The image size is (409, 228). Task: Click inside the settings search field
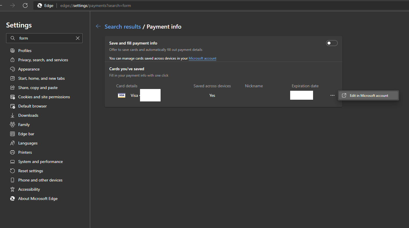(x=43, y=38)
